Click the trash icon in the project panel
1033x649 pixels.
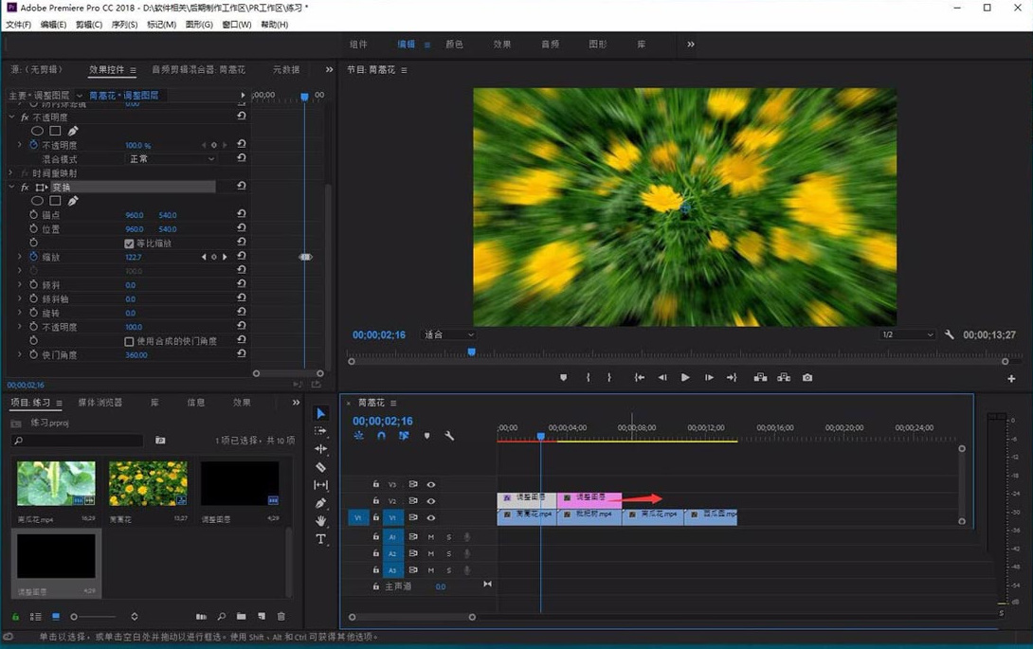coord(281,617)
